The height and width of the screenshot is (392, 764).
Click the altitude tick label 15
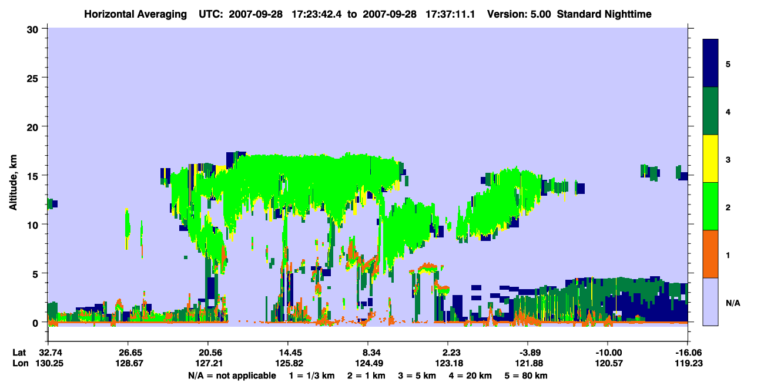click(x=33, y=176)
